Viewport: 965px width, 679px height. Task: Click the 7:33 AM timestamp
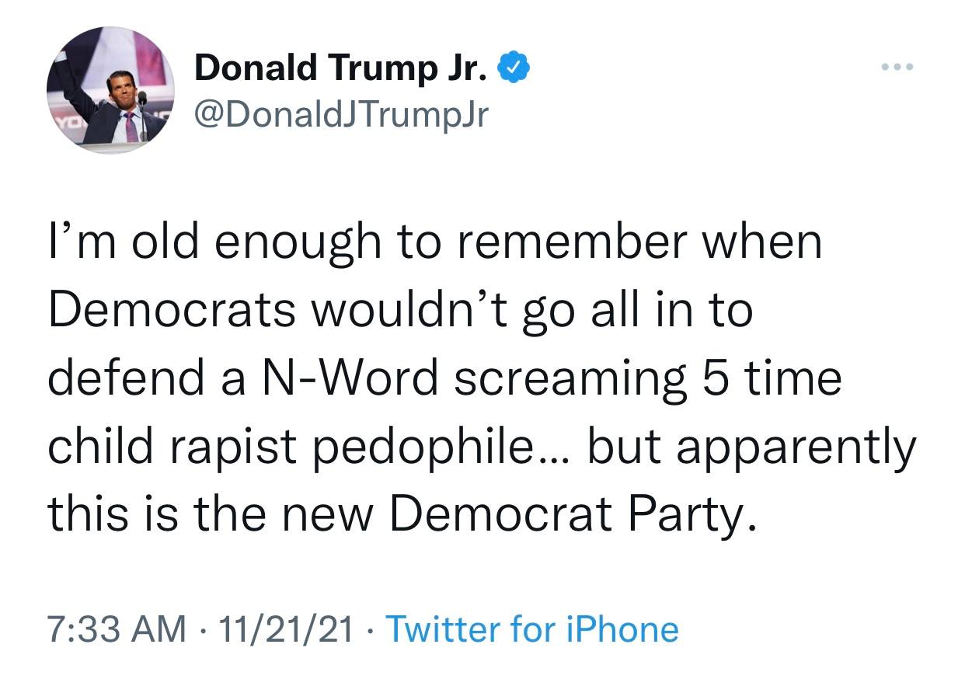[x=117, y=629]
